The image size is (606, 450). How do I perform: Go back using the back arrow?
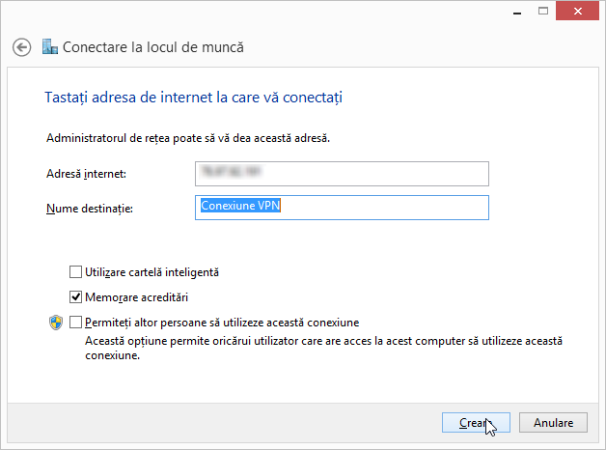pyautogui.click(x=21, y=47)
